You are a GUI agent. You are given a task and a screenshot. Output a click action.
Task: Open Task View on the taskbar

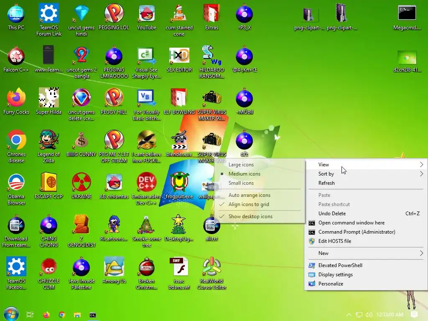coord(30,315)
